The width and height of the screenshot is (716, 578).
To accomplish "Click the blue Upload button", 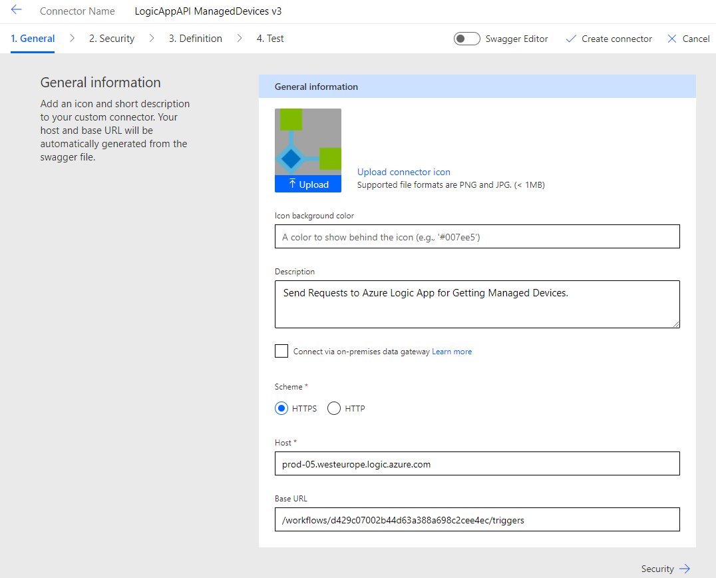I will (308, 184).
